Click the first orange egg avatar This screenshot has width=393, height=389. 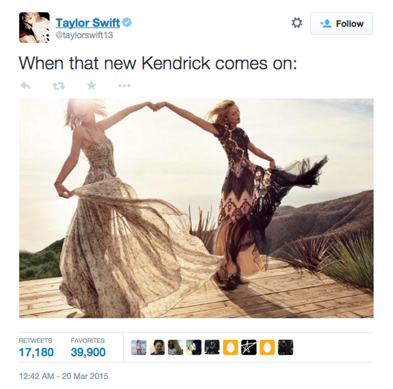click(230, 347)
